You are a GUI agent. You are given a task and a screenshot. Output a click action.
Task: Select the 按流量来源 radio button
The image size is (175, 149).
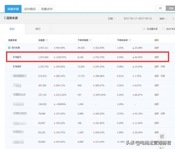point(144,29)
